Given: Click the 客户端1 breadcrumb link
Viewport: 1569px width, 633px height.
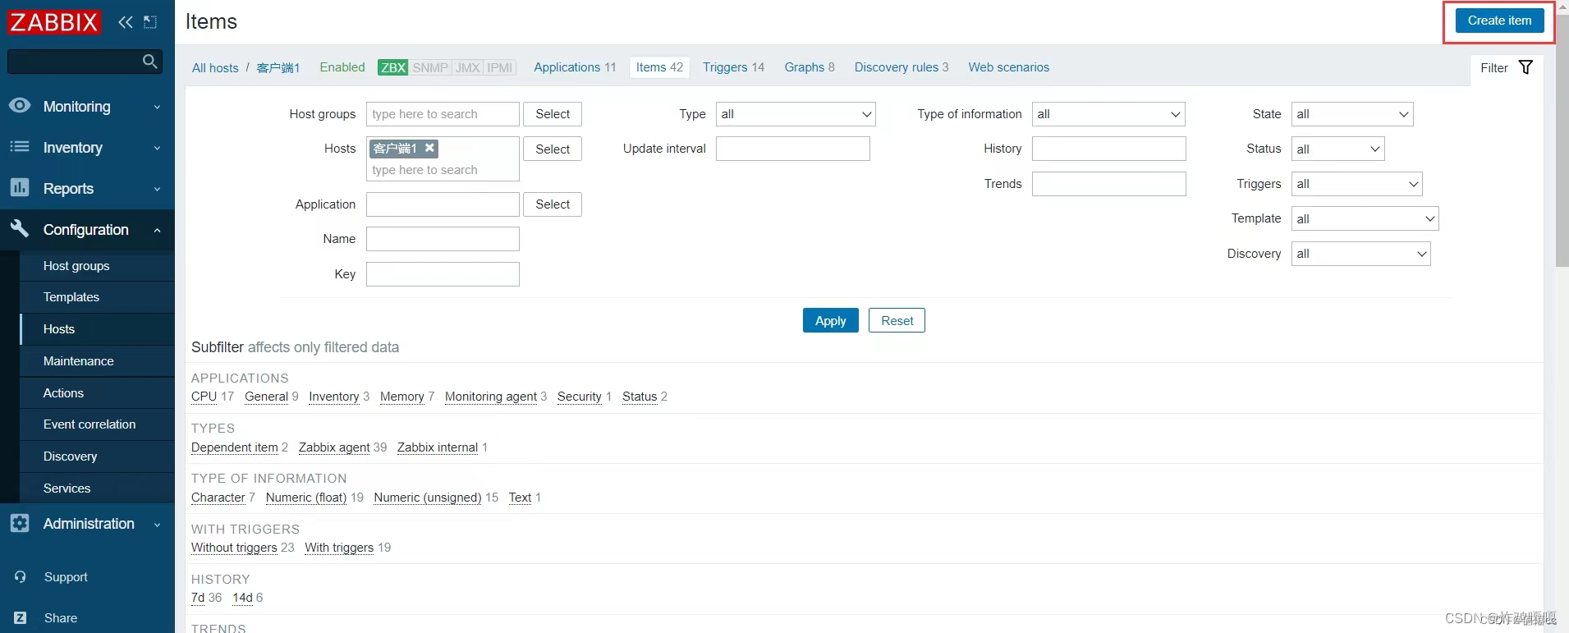Looking at the screenshot, I should click(278, 68).
